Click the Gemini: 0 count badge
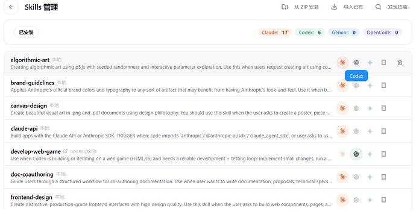Screen dimensions: 416x217 pyautogui.click(x=344, y=33)
